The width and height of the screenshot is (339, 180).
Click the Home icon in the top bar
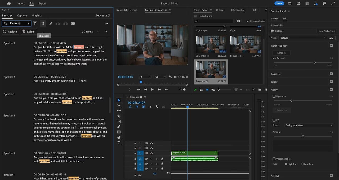pos(9,3)
